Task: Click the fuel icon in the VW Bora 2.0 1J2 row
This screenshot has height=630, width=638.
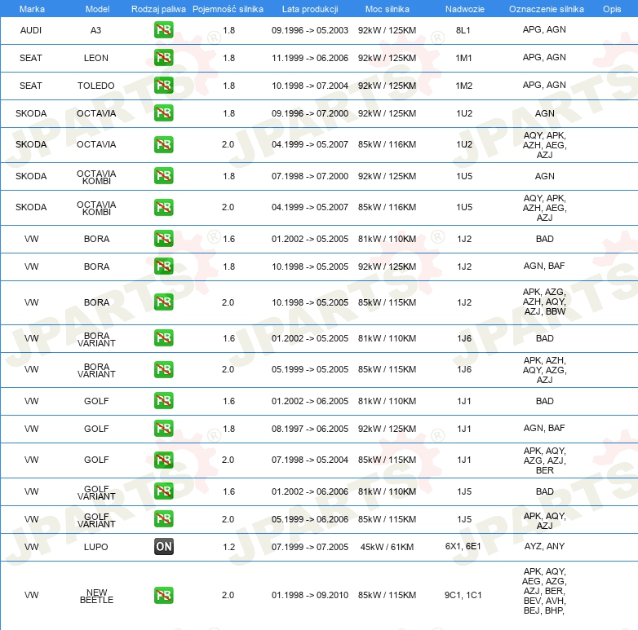Action: [x=163, y=302]
